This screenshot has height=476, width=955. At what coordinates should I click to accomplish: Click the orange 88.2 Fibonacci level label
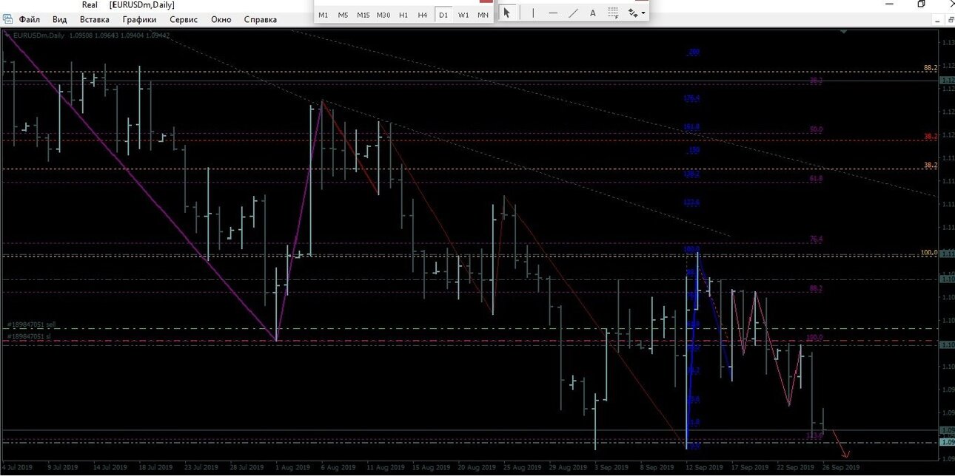[x=931, y=68]
